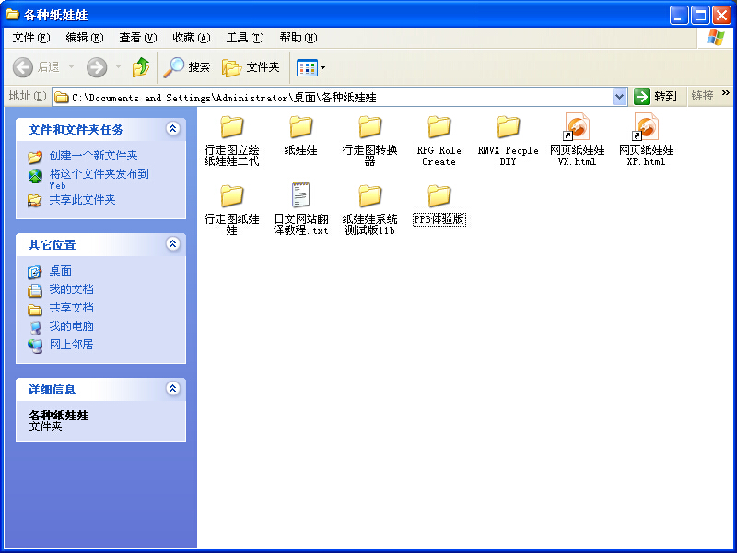Close the 各种纸娃娃 window

(721, 15)
